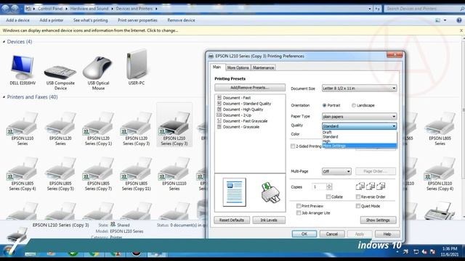465x261 pixels.
Task: Select Landscape orientation radio button
Action: click(x=354, y=105)
